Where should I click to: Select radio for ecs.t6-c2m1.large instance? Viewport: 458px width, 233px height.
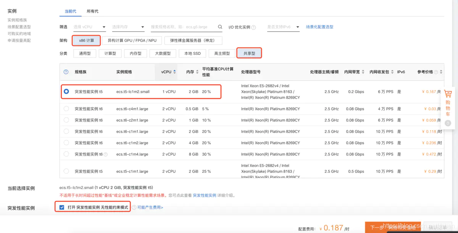tap(66, 120)
